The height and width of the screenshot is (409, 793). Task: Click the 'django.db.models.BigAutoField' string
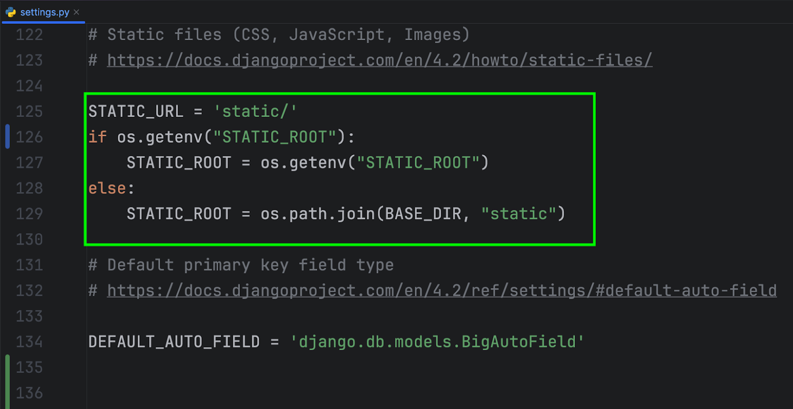(437, 342)
